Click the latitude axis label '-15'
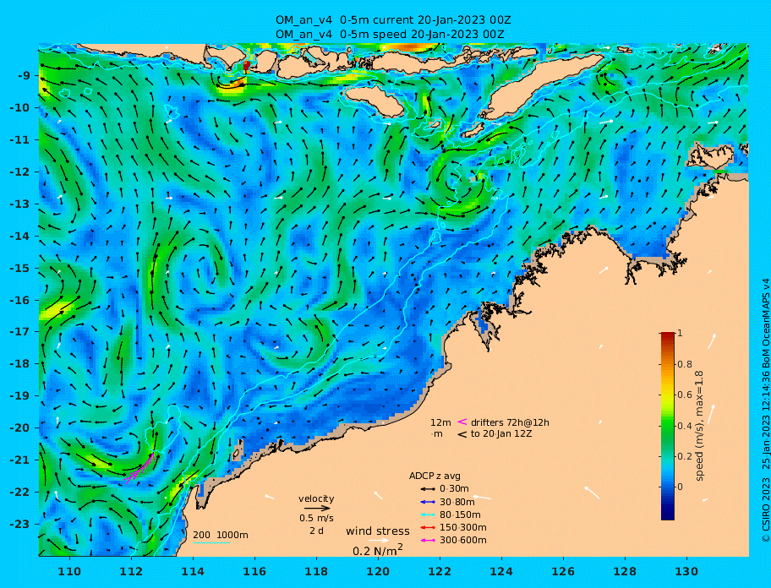Image resolution: width=771 pixels, height=588 pixels. [x=20, y=268]
